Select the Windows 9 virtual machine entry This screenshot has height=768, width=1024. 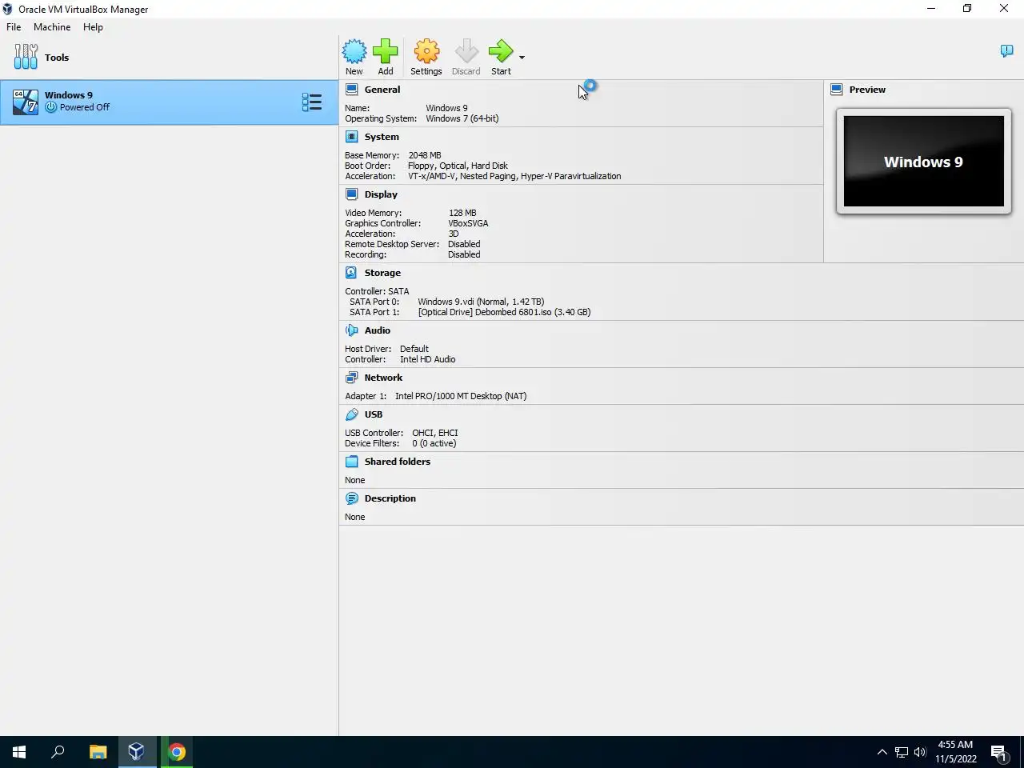coord(169,102)
